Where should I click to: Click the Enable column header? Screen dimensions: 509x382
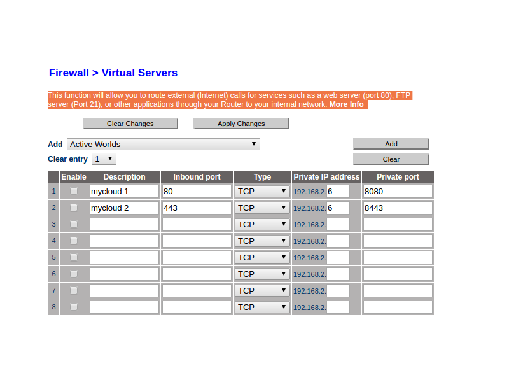[74, 177]
